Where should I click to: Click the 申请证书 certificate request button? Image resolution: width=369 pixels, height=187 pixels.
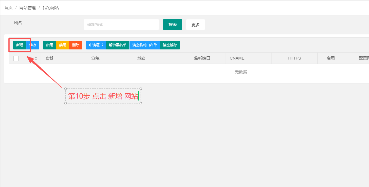[x=96, y=45]
